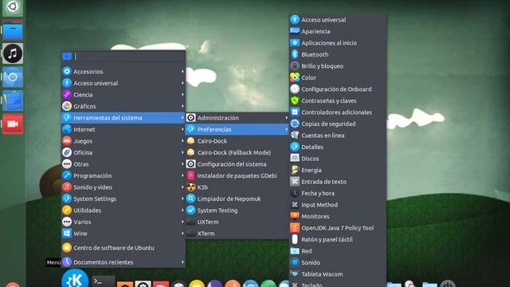
Task: Open the Monitores entry
Action: coord(338,216)
